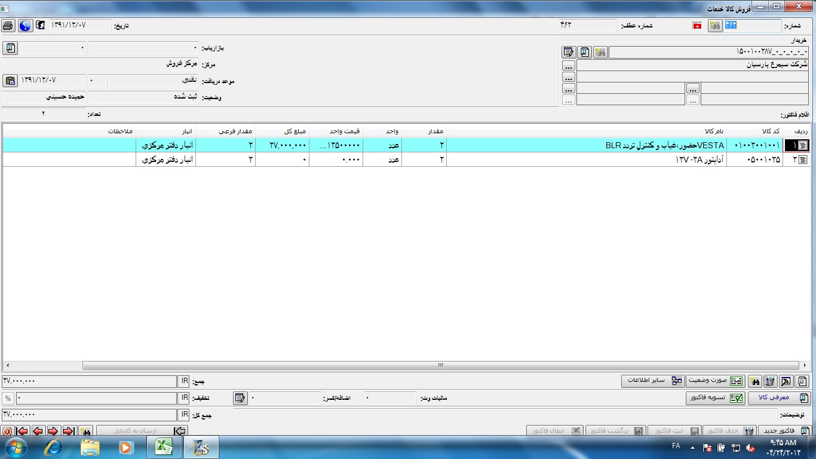Show hidden tray icons arrow
The width and height of the screenshot is (816, 459).
point(692,447)
